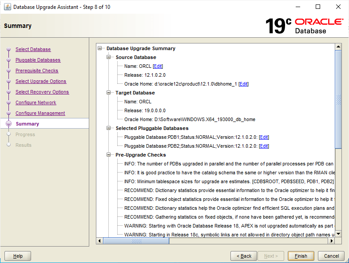Click the Finish button
Screen dimensions: 349x263
pyautogui.click(x=301, y=256)
